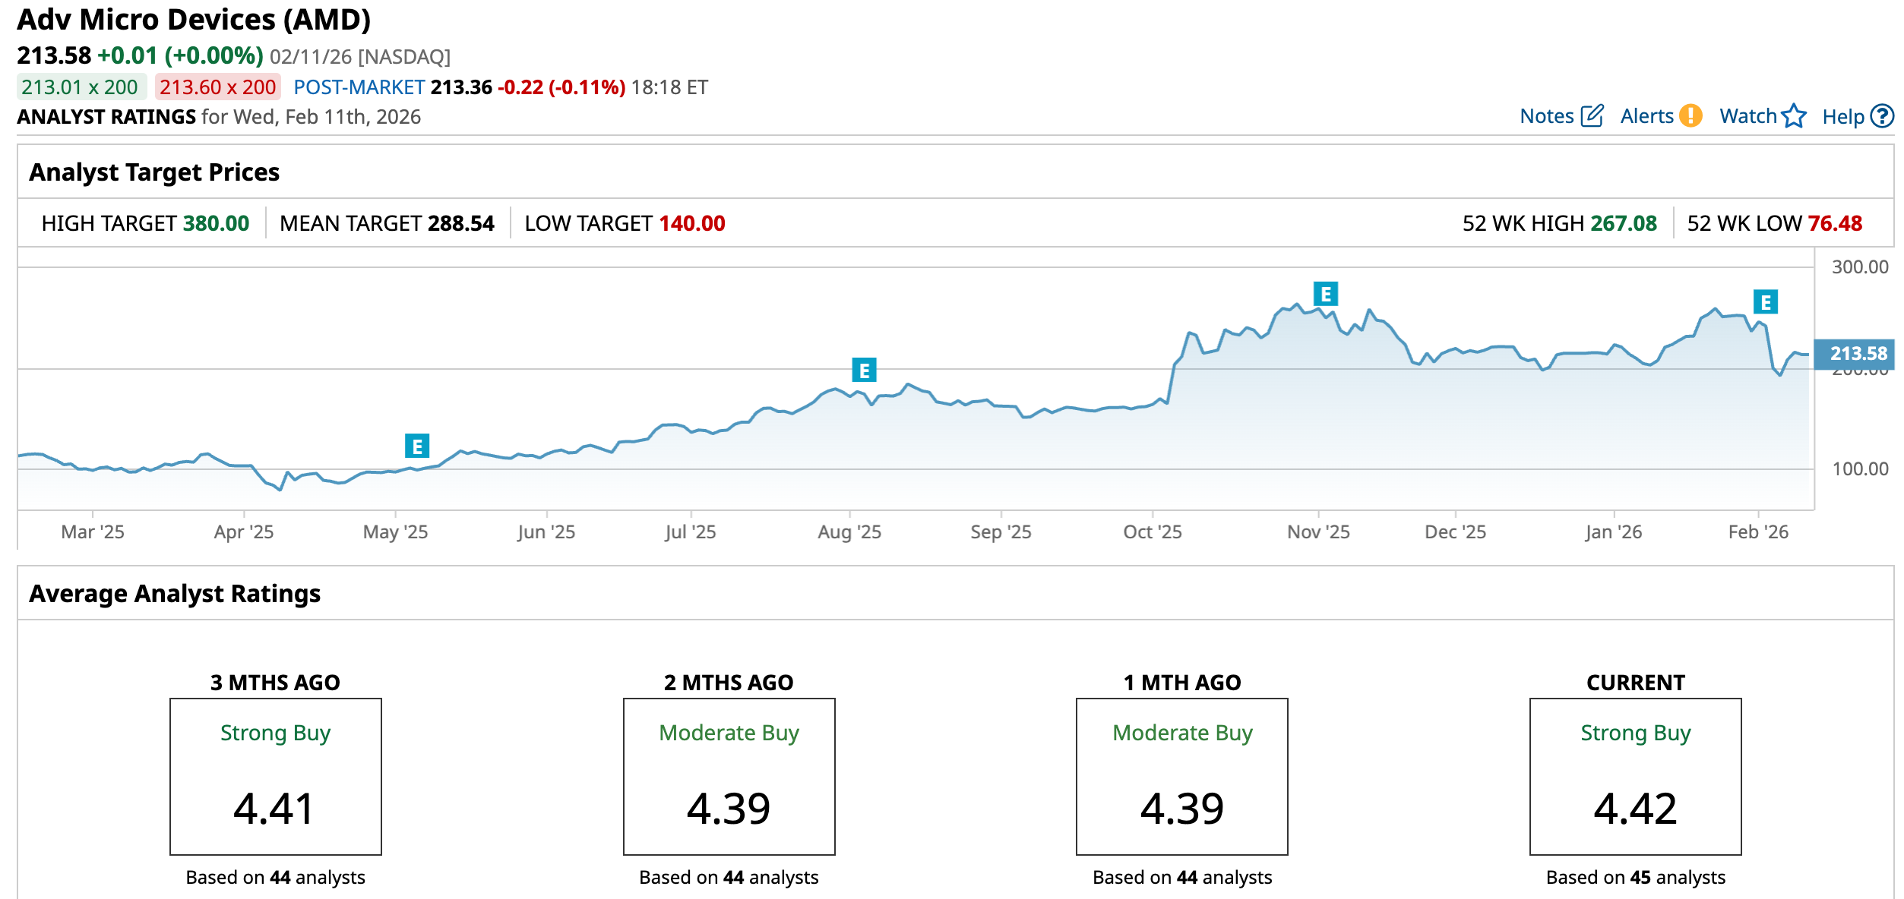This screenshot has width=1904, height=899.
Task: Open the Help link
Action: (x=1842, y=117)
